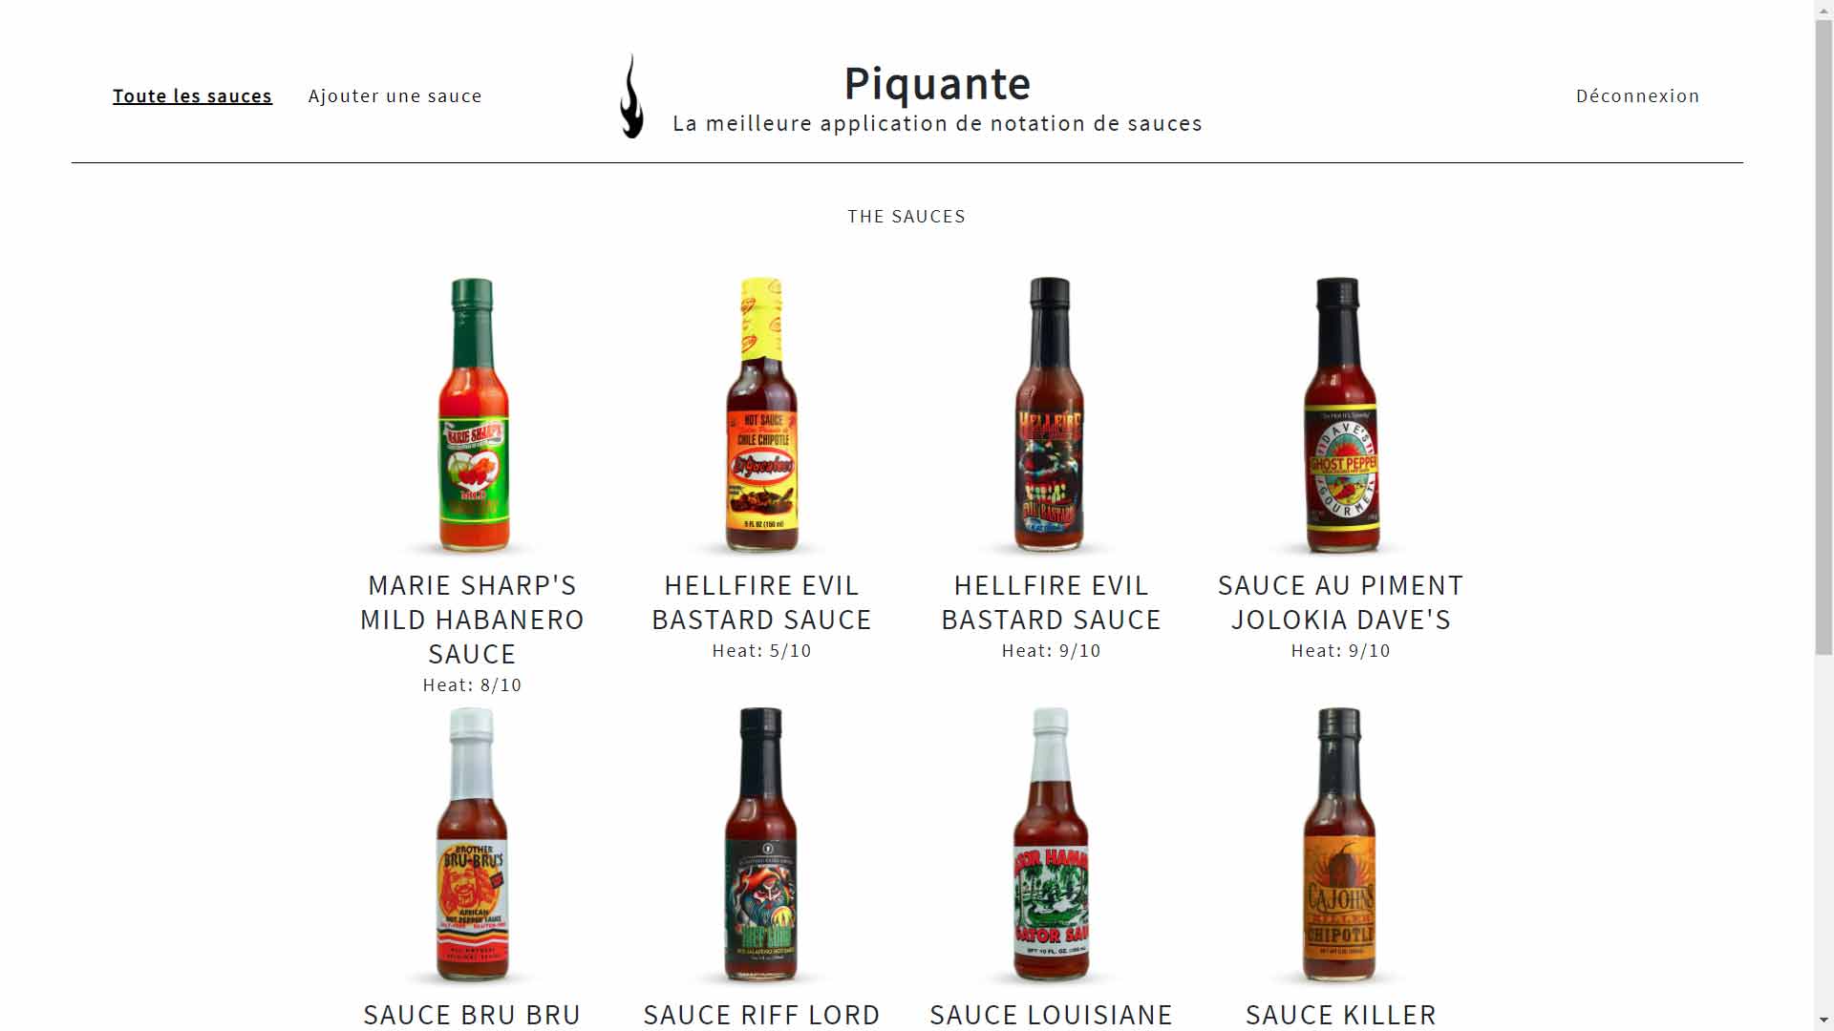Click the Piquante flame logo icon

tap(631, 95)
